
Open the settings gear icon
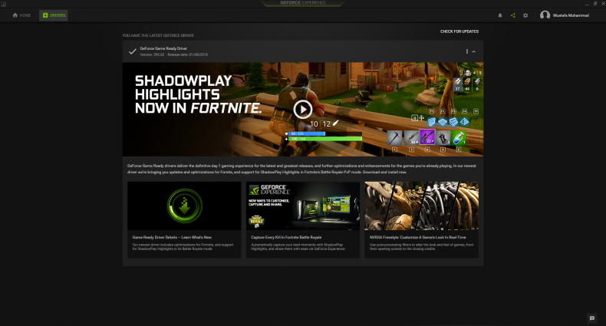(525, 15)
